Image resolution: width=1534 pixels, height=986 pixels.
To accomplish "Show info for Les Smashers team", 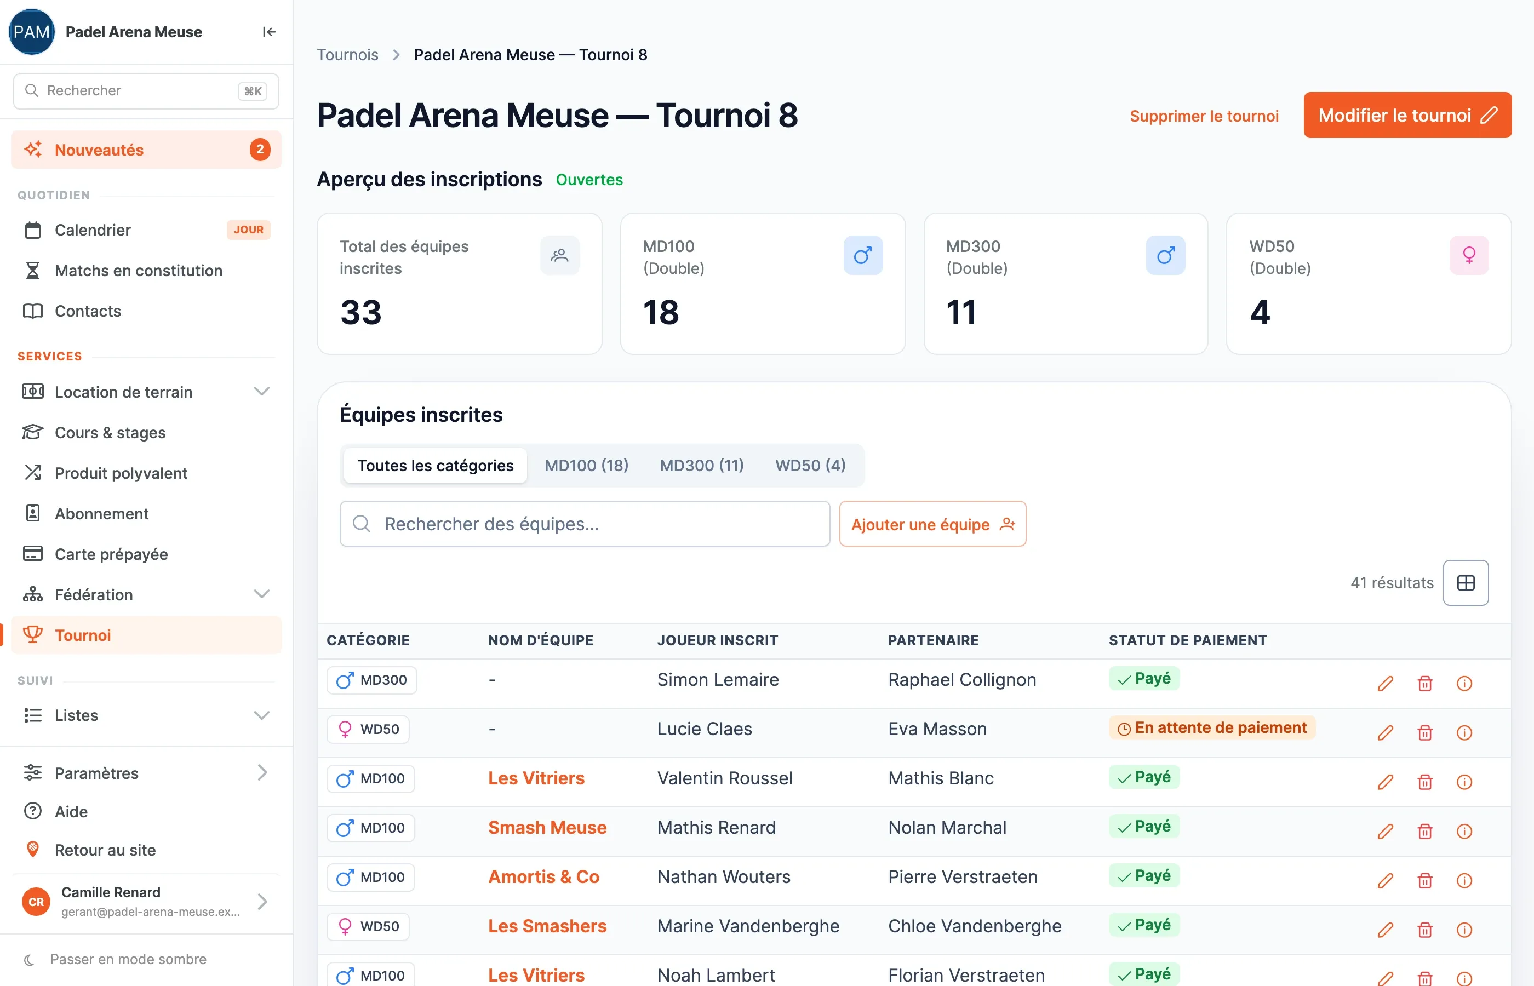I will (x=1464, y=930).
